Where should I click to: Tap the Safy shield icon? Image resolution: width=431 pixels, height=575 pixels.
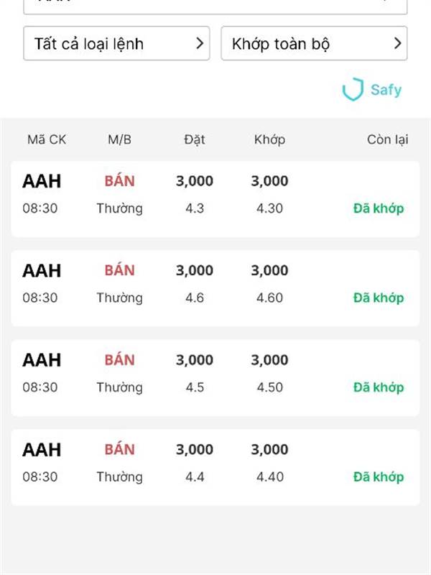click(352, 90)
